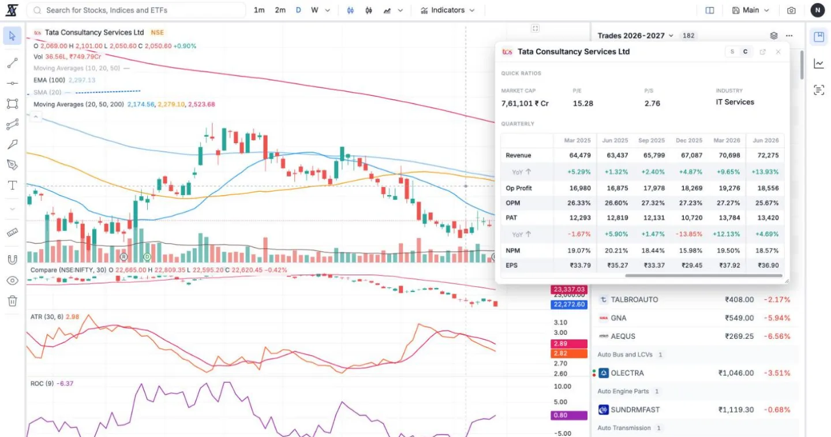831x437 pixels.
Task: Open the SUNDRMFAST watchlist row
Action: click(x=695, y=410)
